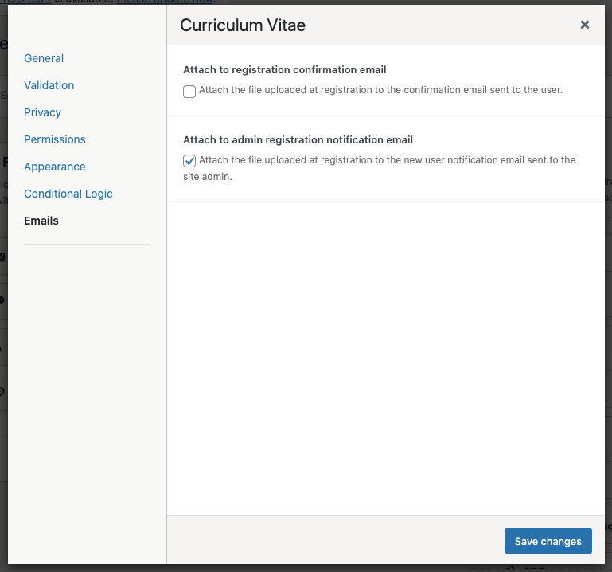Click the divider line below the Emails tab

point(87,245)
